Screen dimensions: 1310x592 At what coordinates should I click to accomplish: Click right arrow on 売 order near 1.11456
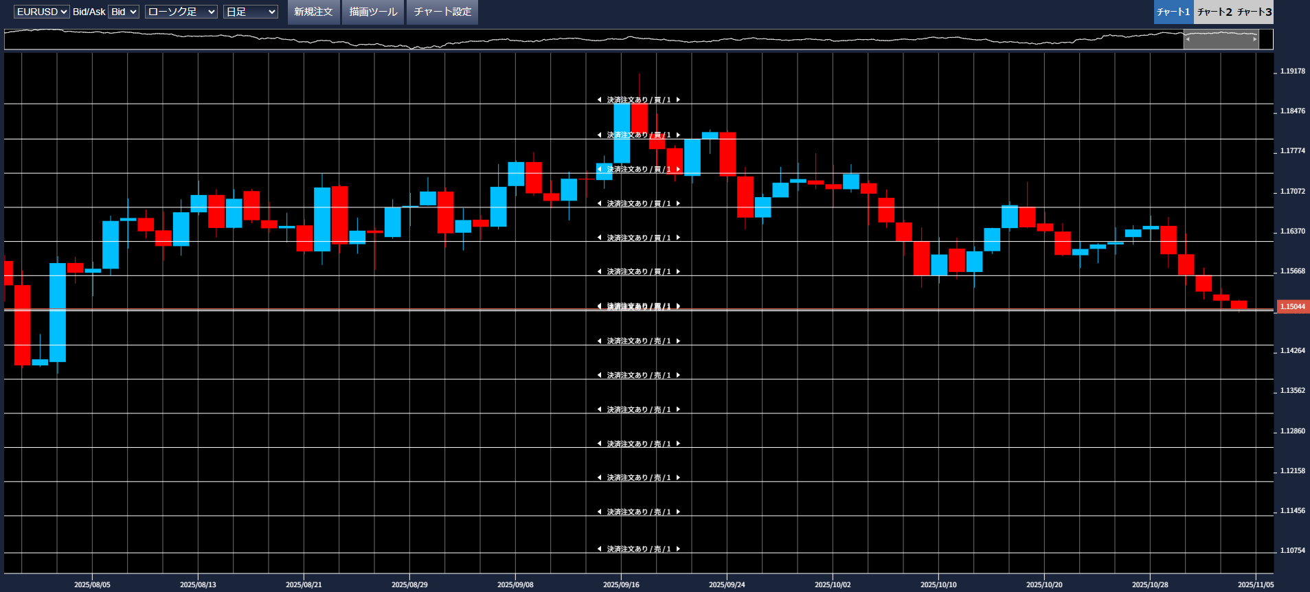[678, 512]
